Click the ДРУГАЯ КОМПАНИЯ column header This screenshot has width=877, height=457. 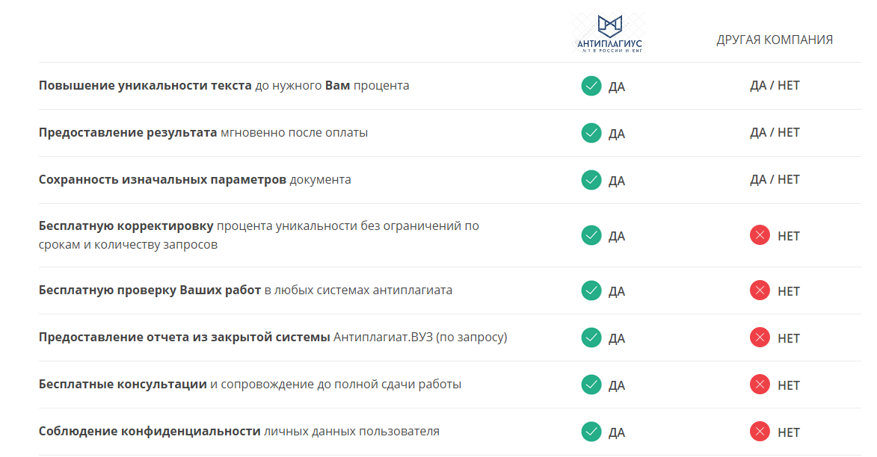(775, 40)
